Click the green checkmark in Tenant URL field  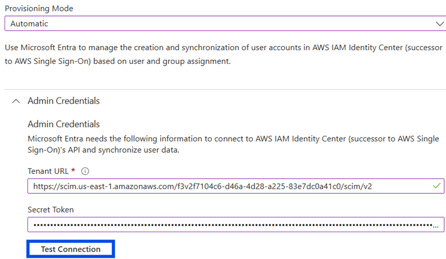437,186
